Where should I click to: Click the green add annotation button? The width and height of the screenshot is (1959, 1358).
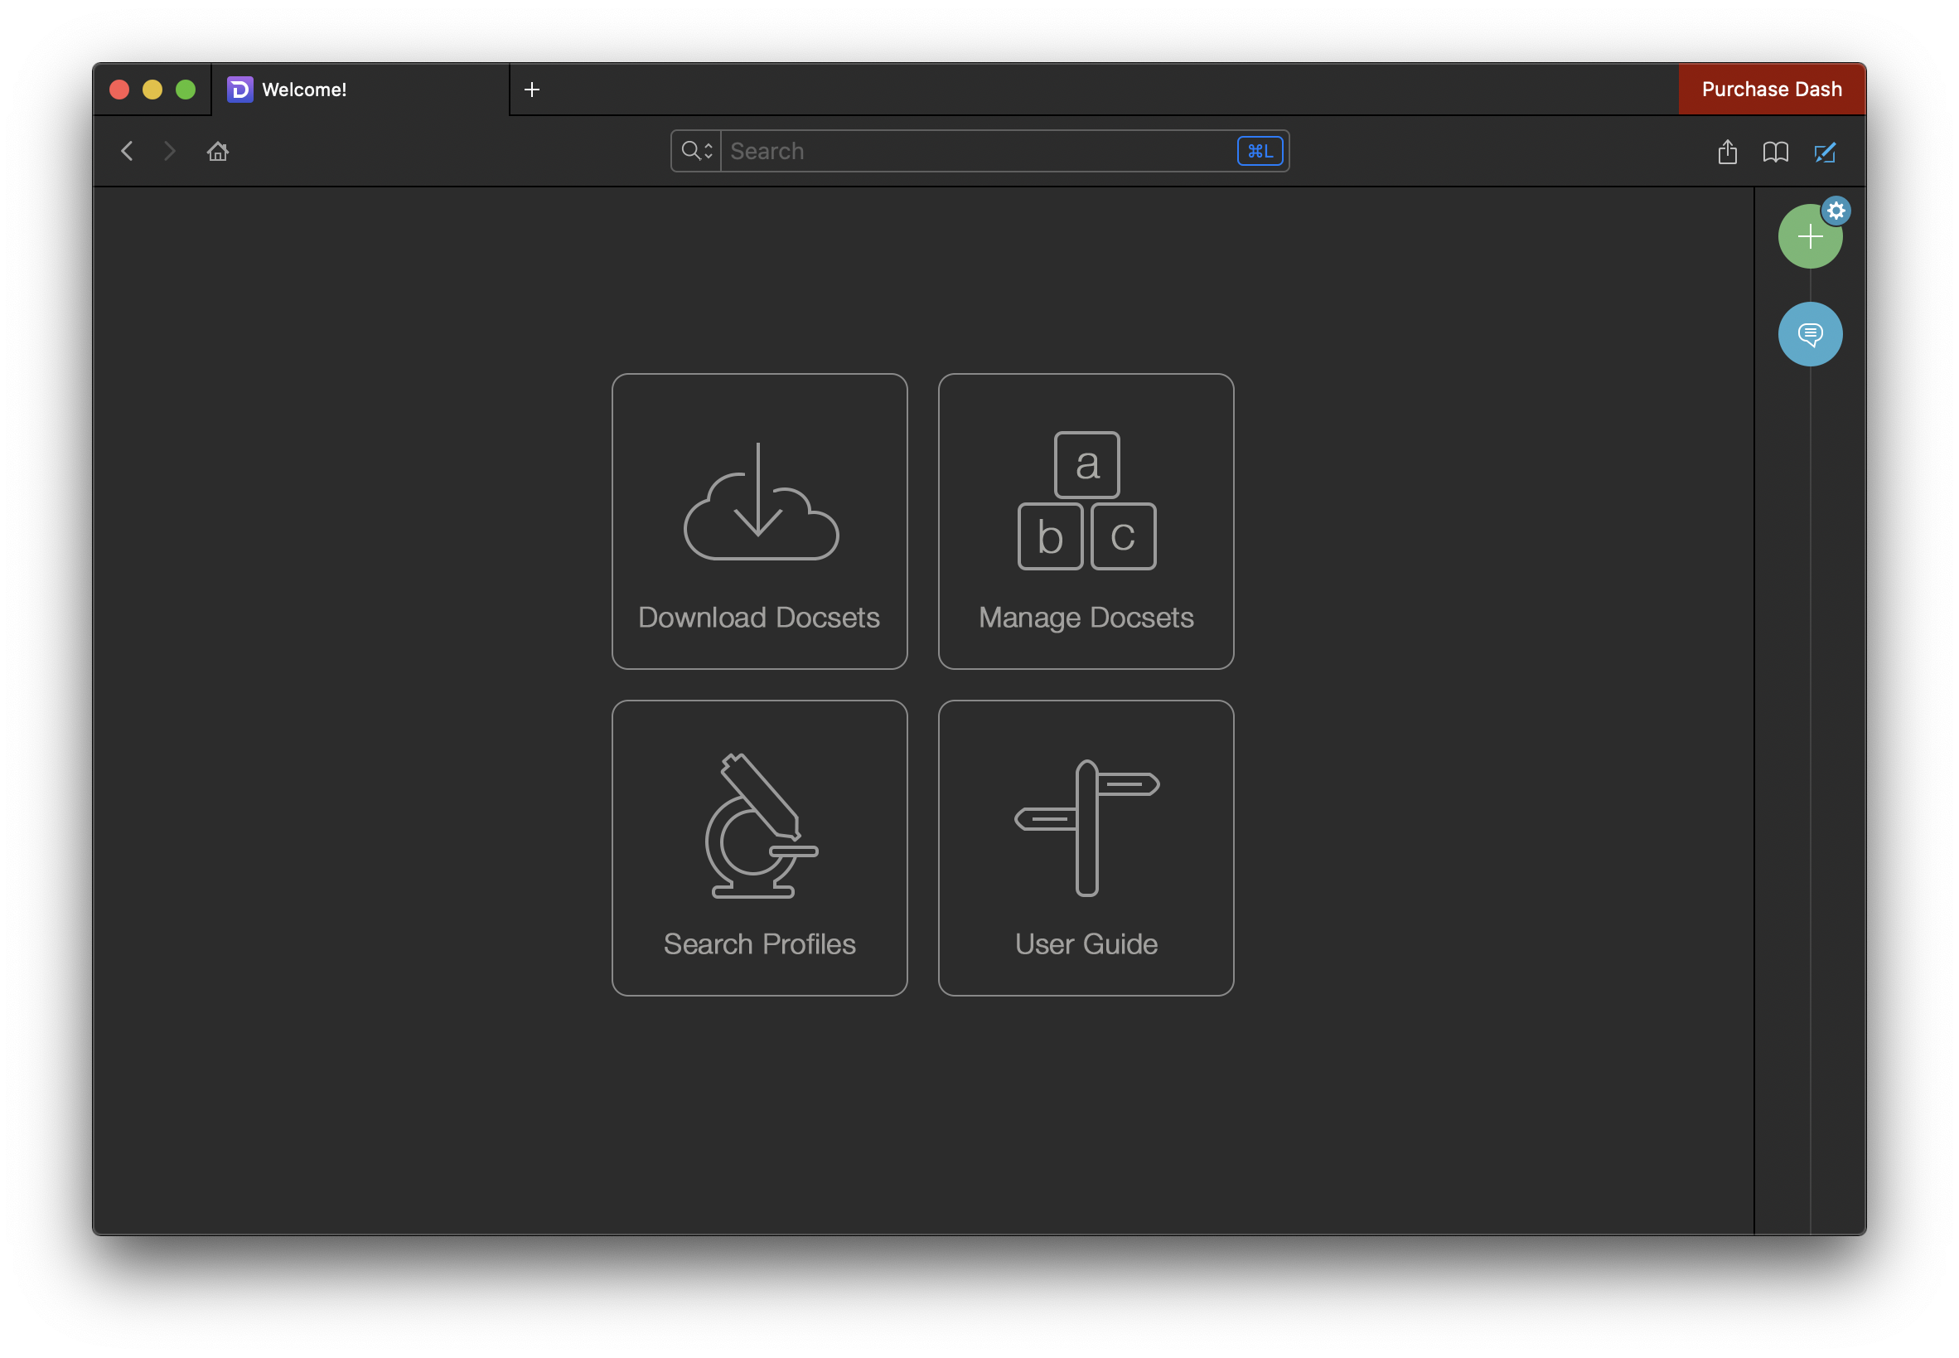tap(1808, 238)
